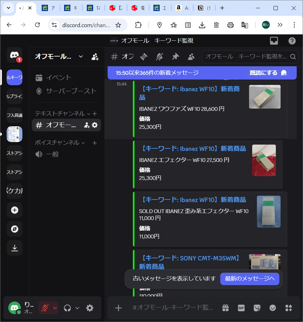Open edit channel gear on オフモー channel row

pyautogui.click(x=95, y=125)
